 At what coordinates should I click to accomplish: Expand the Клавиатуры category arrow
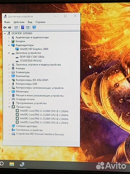click(x=9, y=72)
